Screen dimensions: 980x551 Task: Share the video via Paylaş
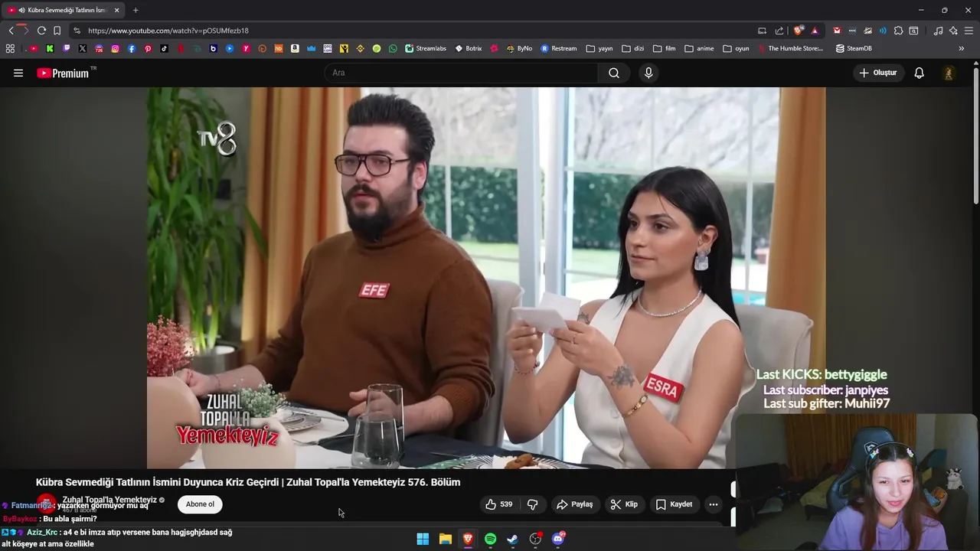coord(575,504)
